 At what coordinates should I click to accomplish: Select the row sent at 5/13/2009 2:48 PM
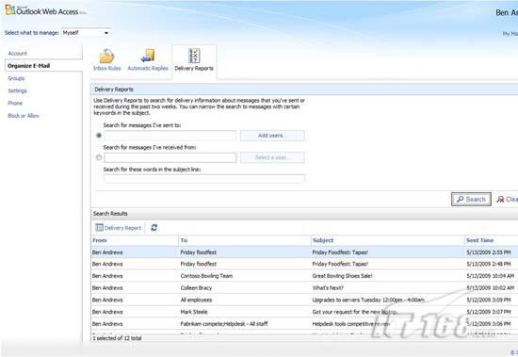coord(304,264)
